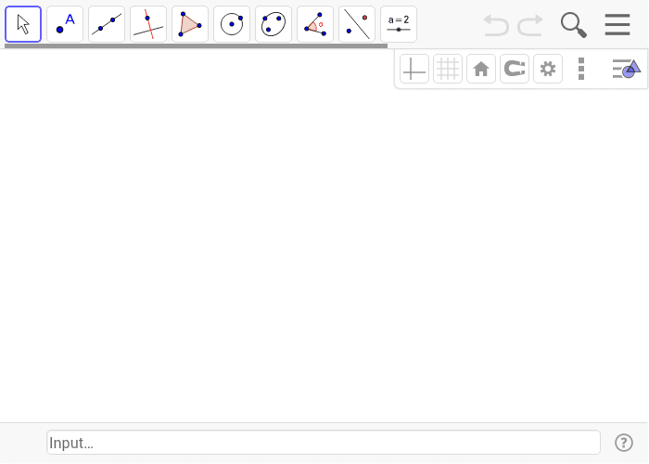Open graphics settings gear
Viewport: 649px width, 464px height.
click(548, 69)
